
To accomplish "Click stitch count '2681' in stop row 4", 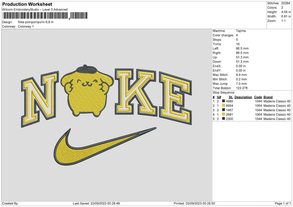I will (230, 115).
